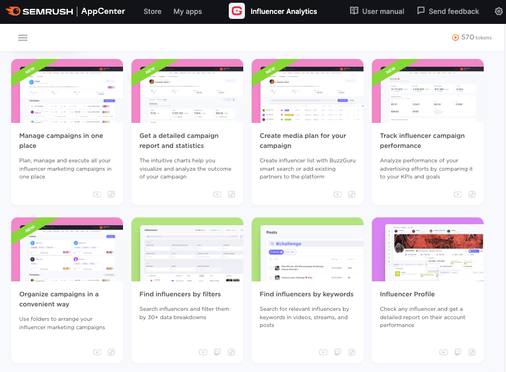Click TikTok icon on Influencer Profile card
The height and width of the screenshot is (372, 506).
(472, 352)
